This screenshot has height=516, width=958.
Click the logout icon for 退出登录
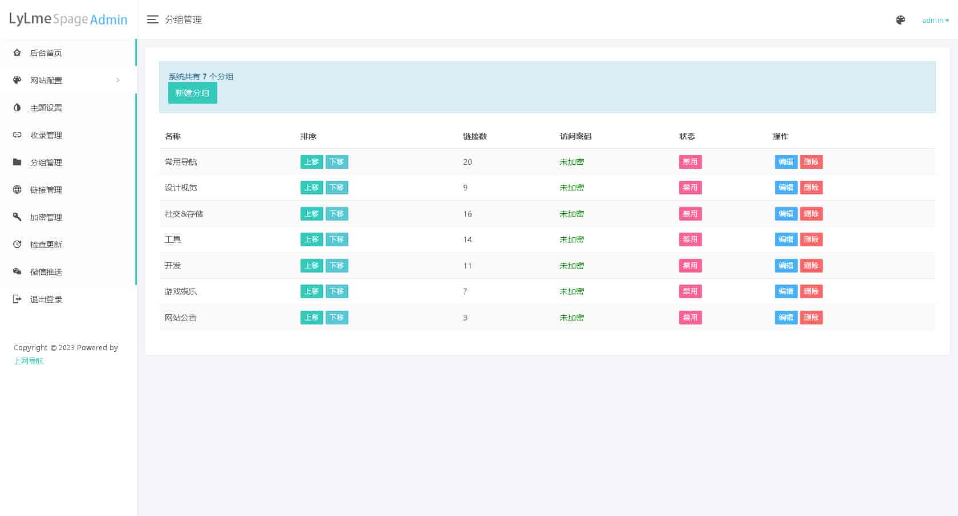[17, 299]
